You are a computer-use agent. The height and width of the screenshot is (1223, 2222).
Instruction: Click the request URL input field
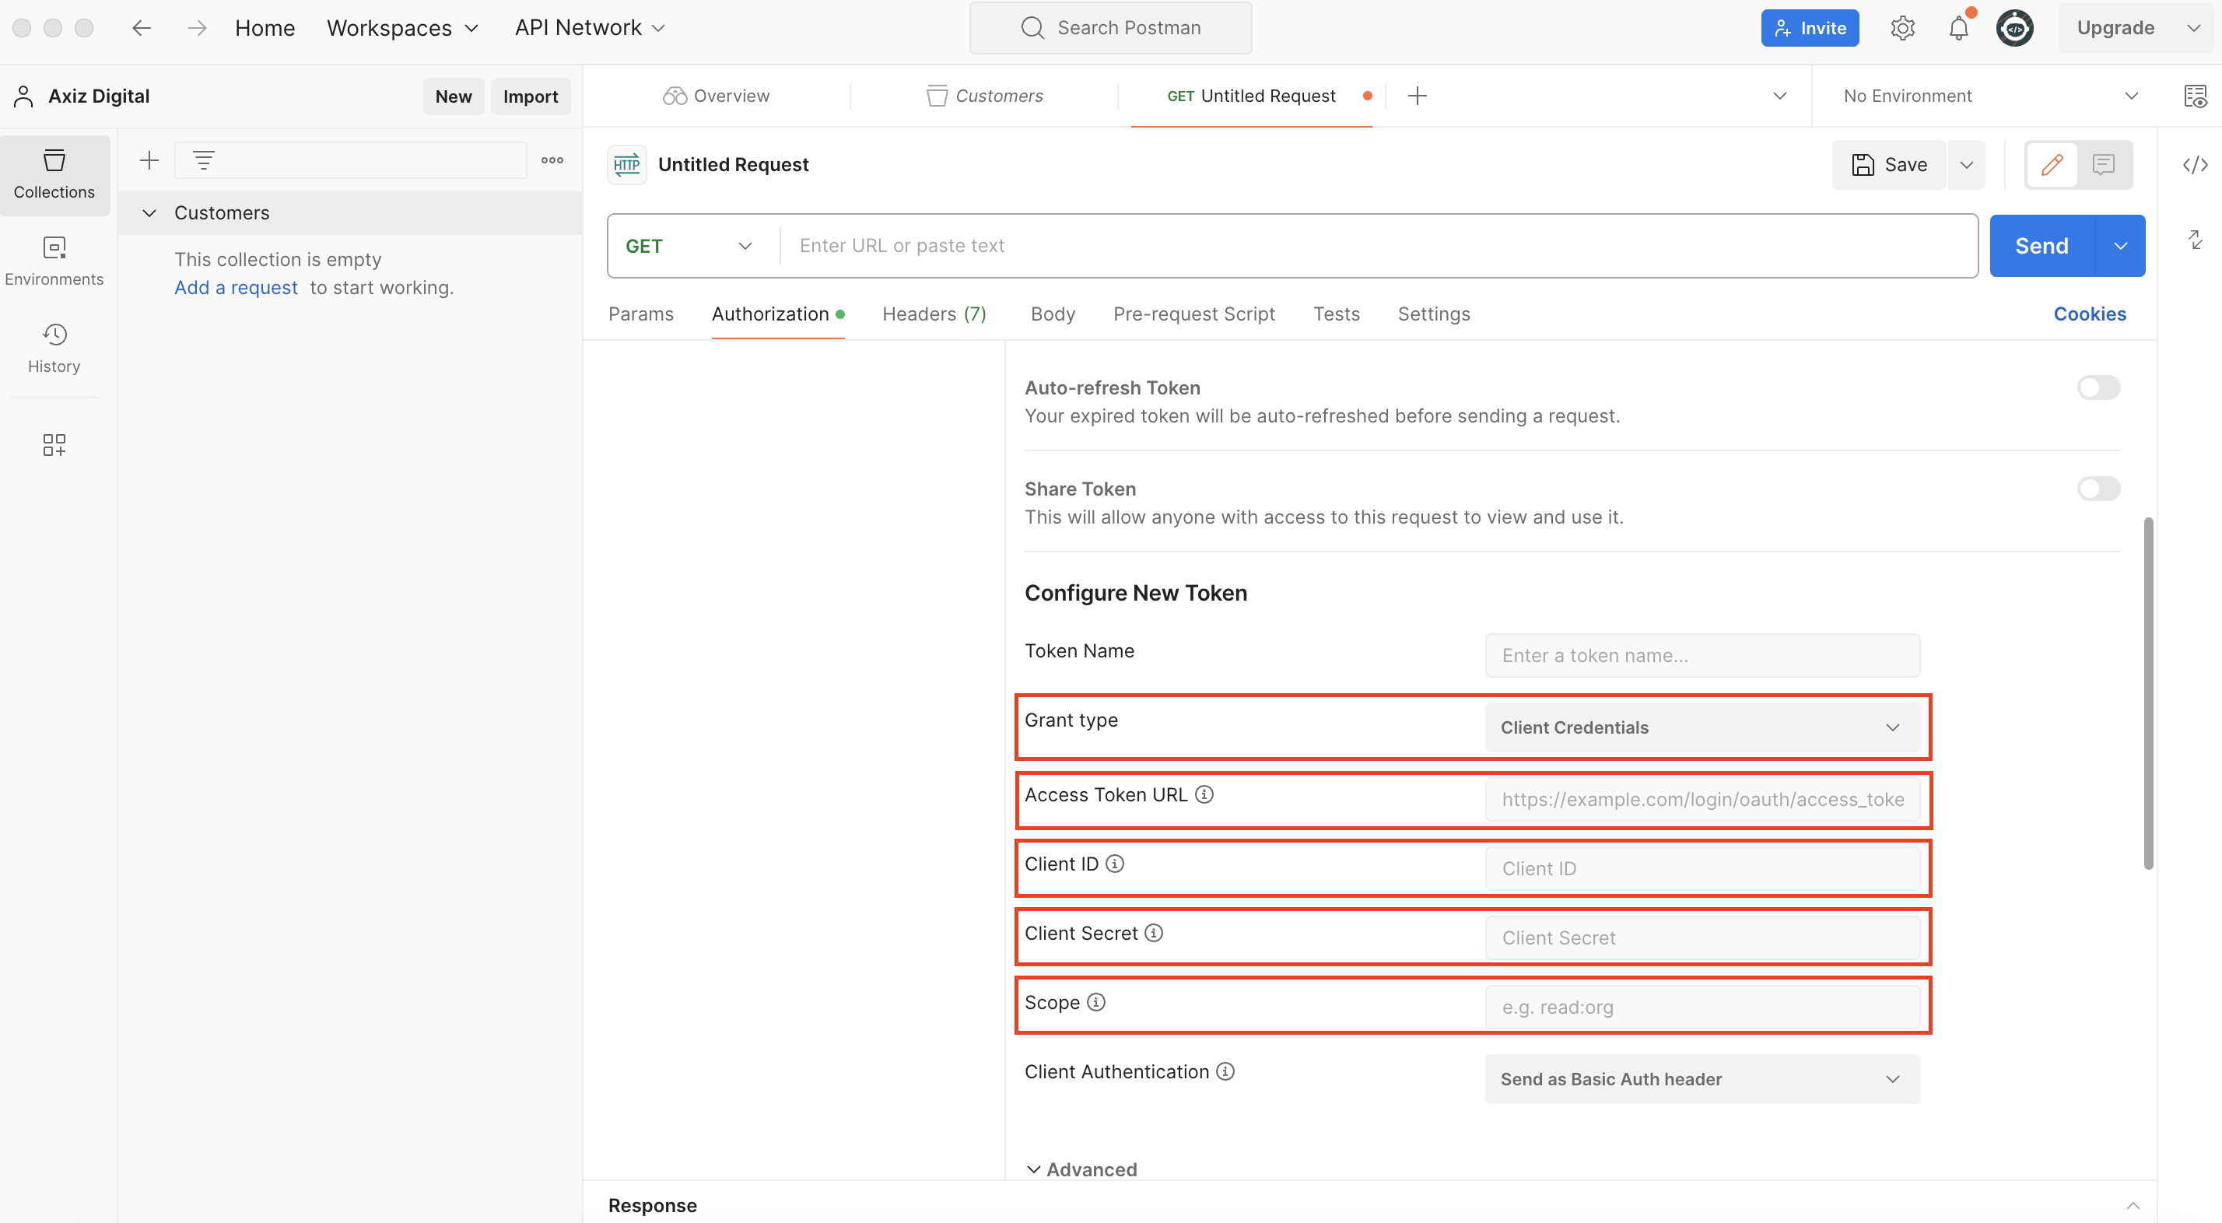coord(1378,246)
